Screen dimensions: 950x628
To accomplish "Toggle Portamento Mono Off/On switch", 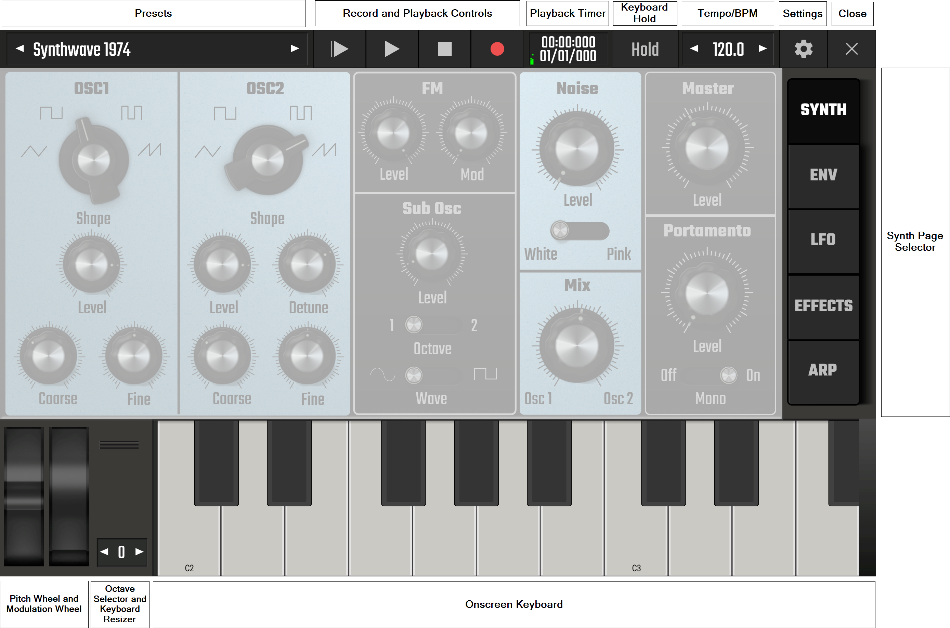I will click(711, 375).
